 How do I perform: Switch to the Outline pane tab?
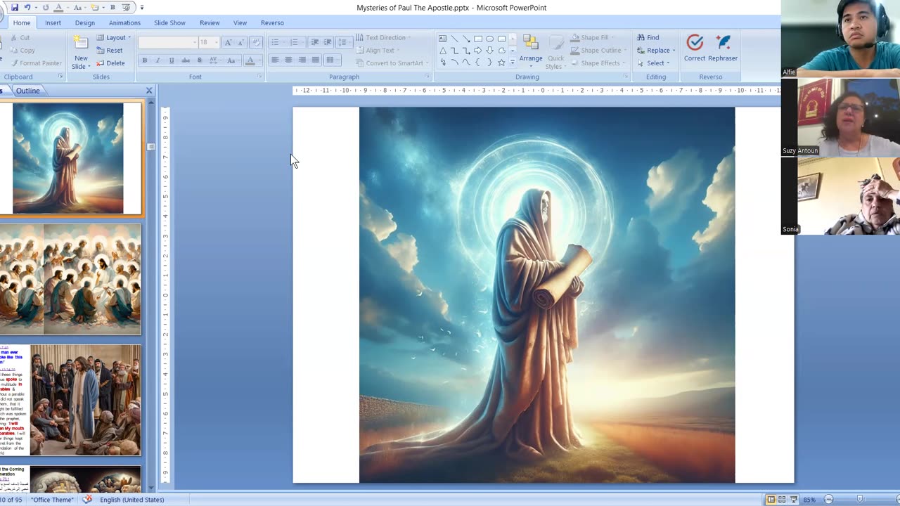click(x=28, y=91)
